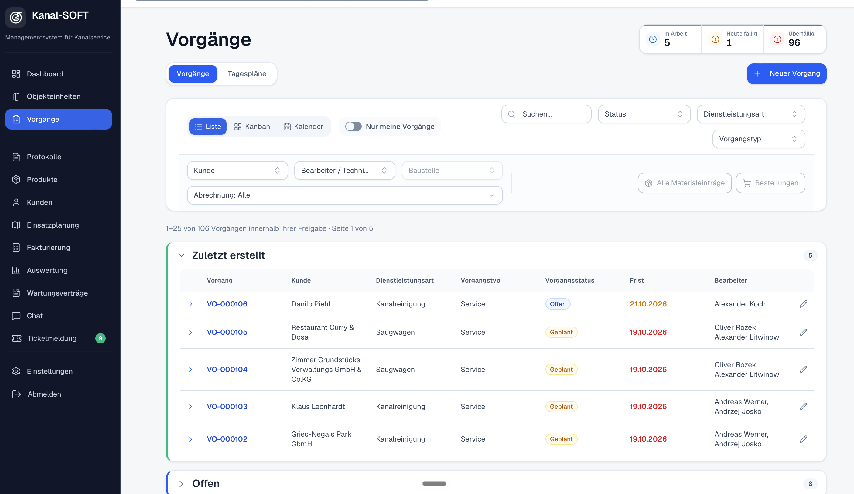Viewport: 854px width, 494px height.
Task: Go to Protokolle in the sidebar
Action: 58,157
